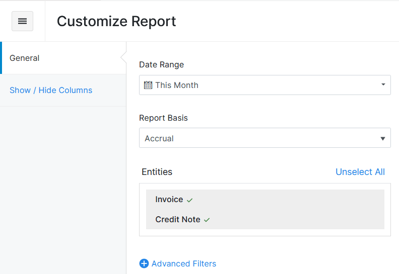Viewport: 399px width, 274px height.
Task: Click the Unselect All link
Action: [360, 172]
